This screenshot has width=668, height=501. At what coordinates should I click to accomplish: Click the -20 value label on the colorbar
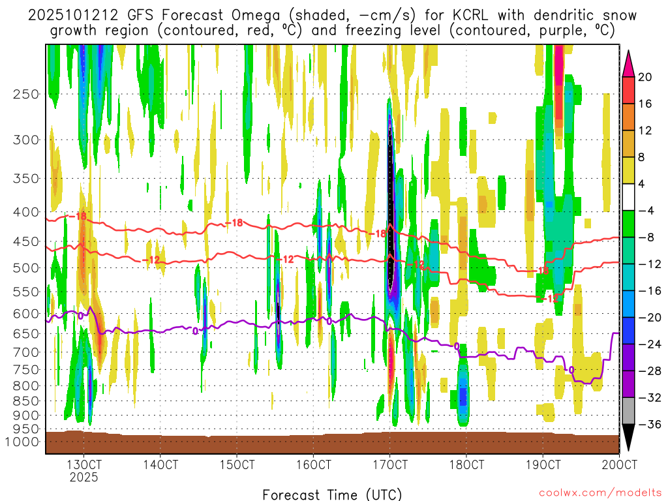[650, 318]
